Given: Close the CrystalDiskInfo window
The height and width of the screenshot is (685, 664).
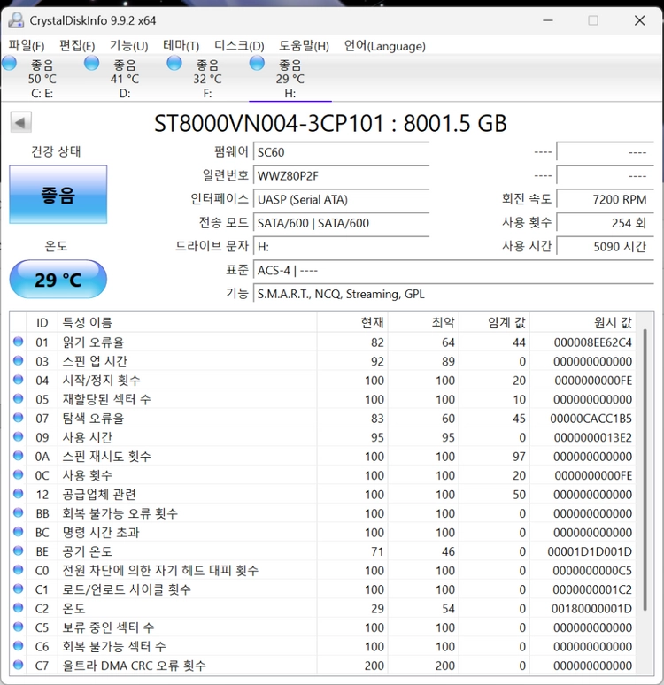Looking at the screenshot, I should [x=639, y=20].
